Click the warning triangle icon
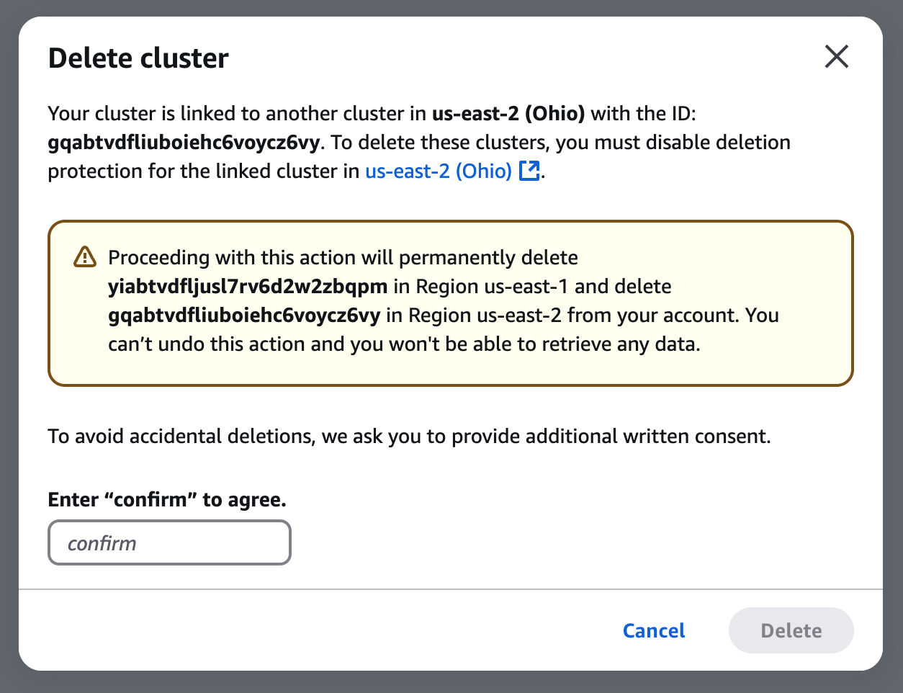Screen dimensions: 903x693 pyautogui.click(x=85, y=257)
